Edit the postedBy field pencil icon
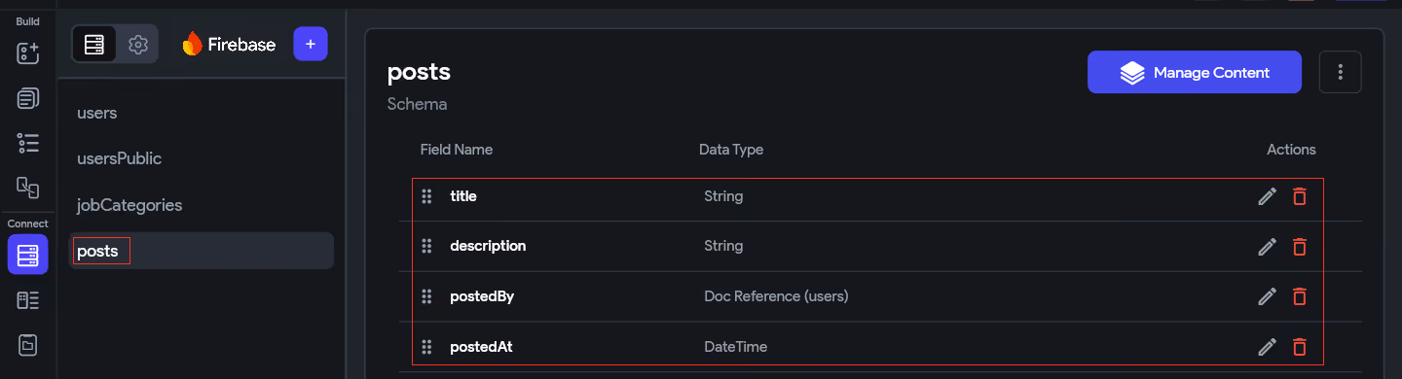The height and width of the screenshot is (379, 1402). (x=1267, y=296)
